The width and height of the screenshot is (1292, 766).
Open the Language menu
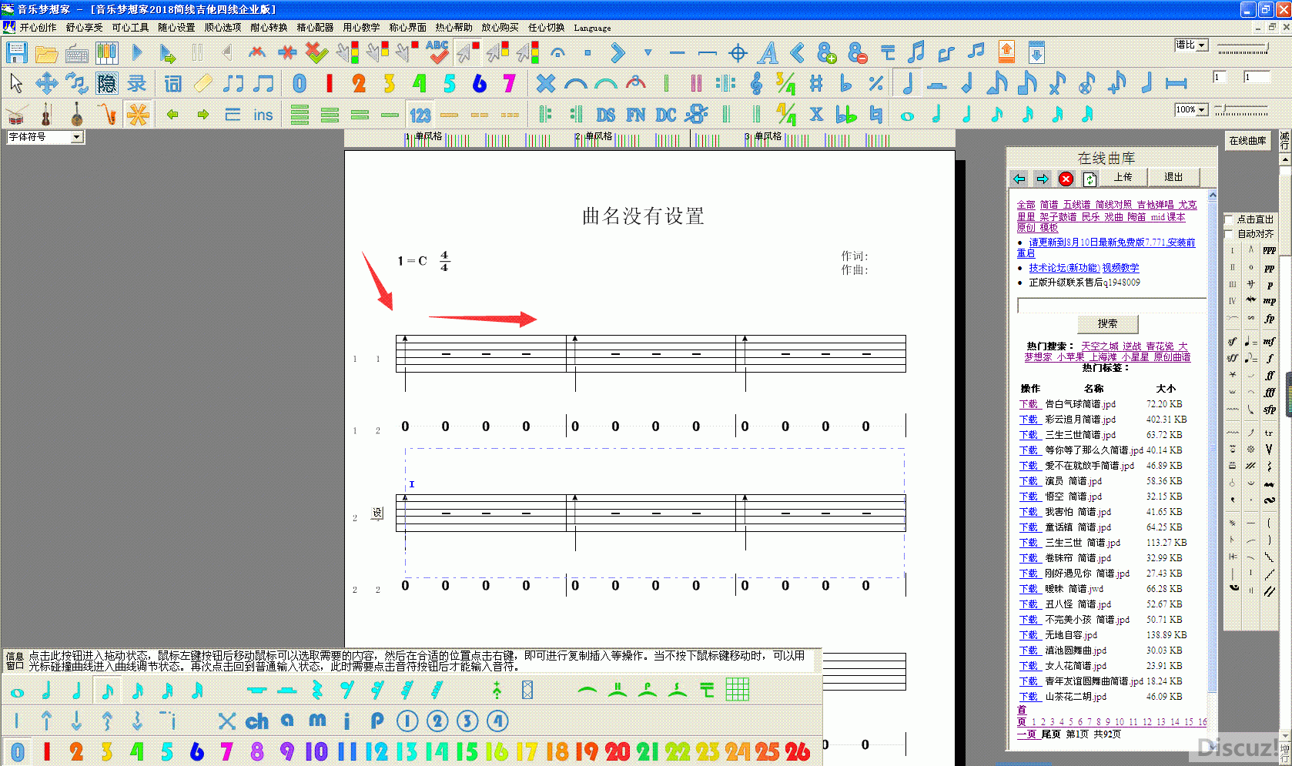pyautogui.click(x=592, y=28)
